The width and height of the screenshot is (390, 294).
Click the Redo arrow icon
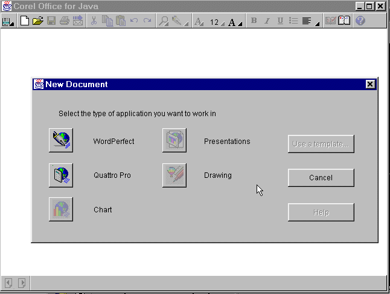tap(147, 21)
